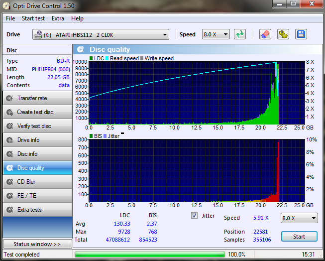
Task: Click the Speed reading 5.91 X
Action: coord(261,218)
